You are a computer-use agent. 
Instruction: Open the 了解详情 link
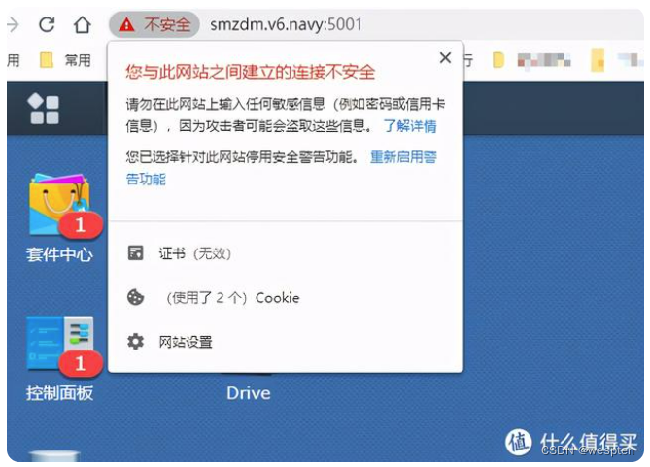pyautogui.click(x=410, y=125)
